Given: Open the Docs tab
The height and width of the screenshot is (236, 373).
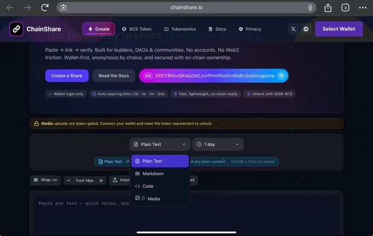Looking at the screenshot, I should tap(217, 29).
